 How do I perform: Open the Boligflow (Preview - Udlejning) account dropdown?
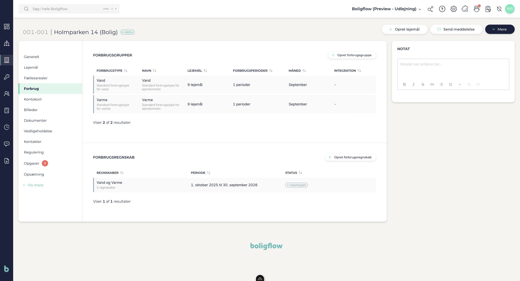[386, 9]
